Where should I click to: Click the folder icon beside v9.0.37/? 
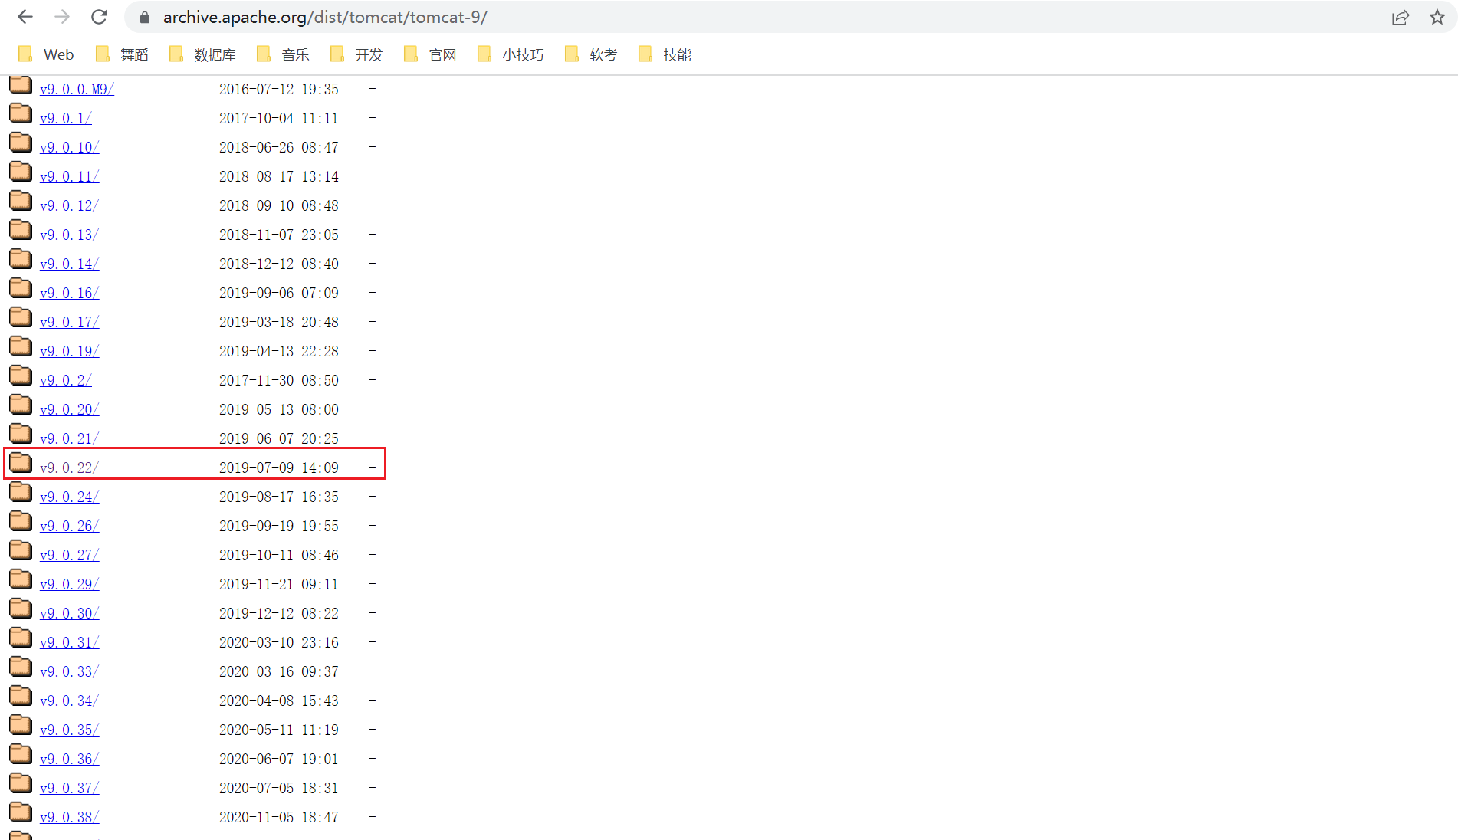pyautogui.click(x=21, y=783)
